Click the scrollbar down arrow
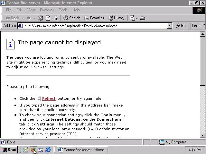 pyautogui.click(x=202, y=135)
